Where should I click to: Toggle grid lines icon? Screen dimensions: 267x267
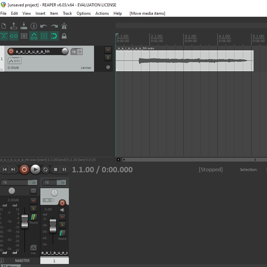click(44, 36)
